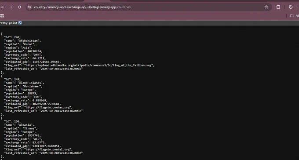Click the EUR currency code
The height and width of the screenshot is (160, 299).
tap(36, 97)
